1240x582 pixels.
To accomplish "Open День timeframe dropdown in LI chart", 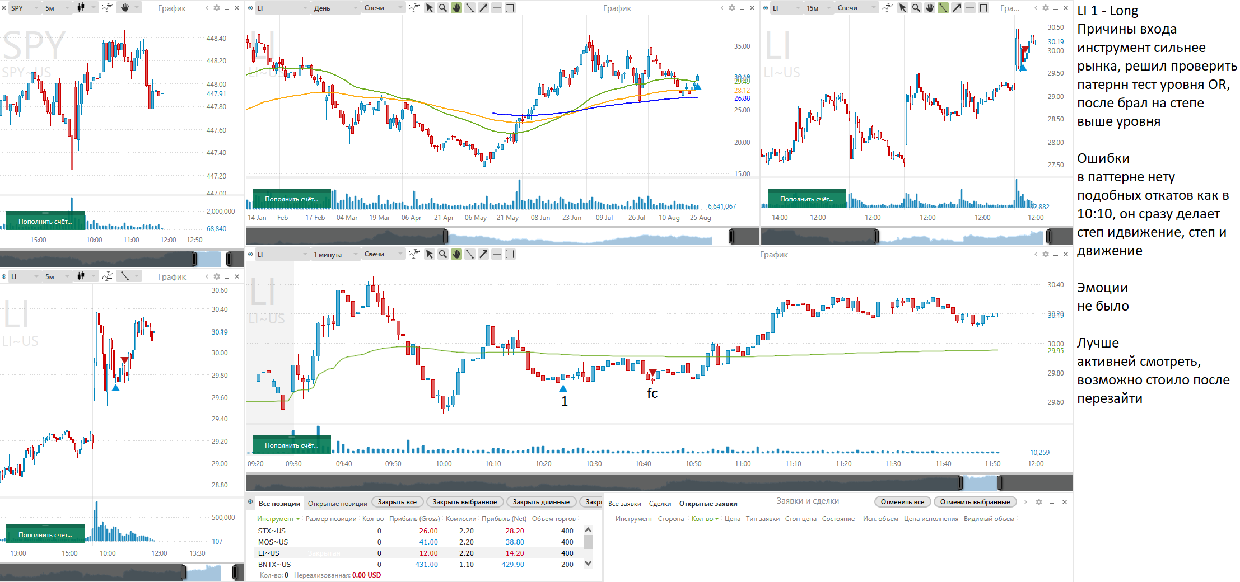I will tap(335, 8).
